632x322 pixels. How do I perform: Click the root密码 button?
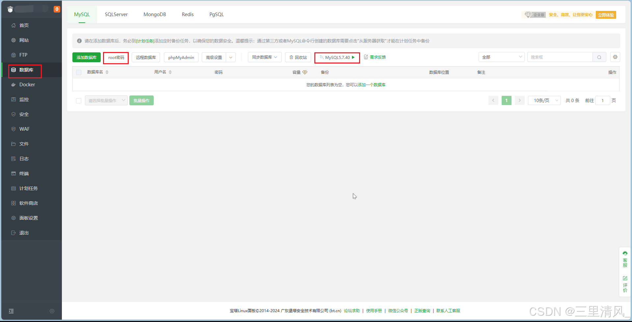116,58
